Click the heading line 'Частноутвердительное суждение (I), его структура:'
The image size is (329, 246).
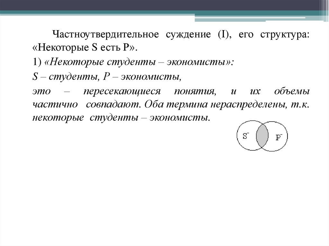point(181,35)
